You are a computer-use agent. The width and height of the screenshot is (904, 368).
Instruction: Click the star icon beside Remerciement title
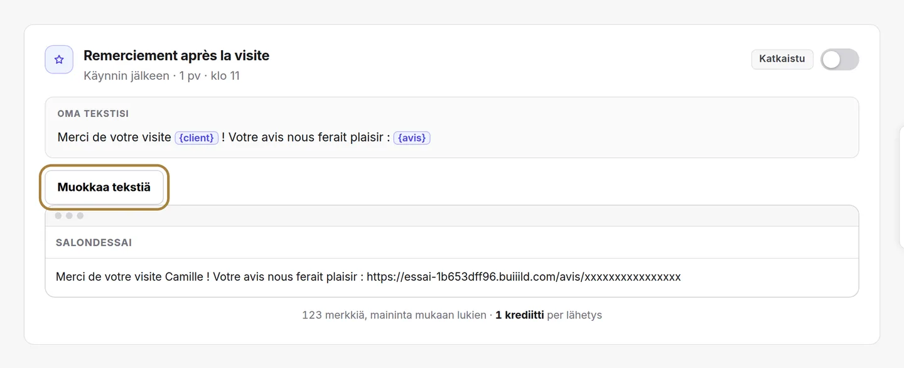[59, 60]
